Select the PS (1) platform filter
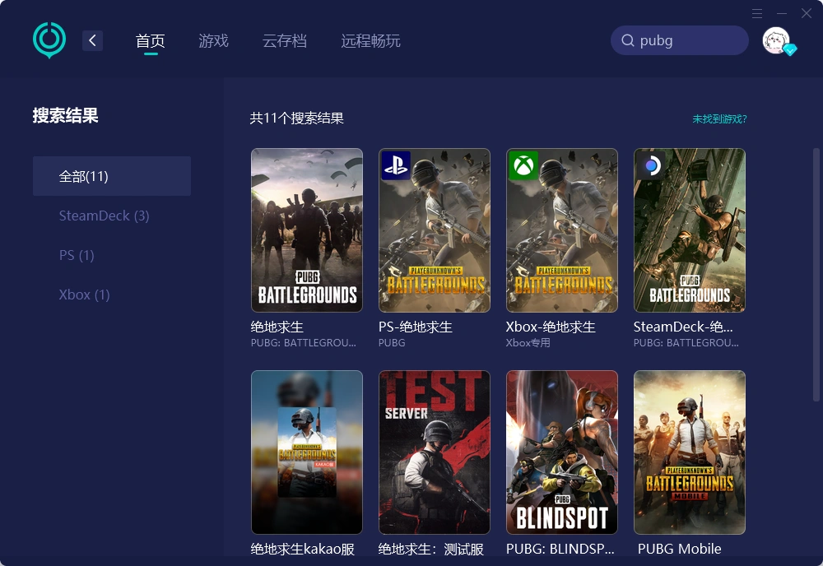The width and height of the screenshot is (823, 566). click(x=77, y=255)
